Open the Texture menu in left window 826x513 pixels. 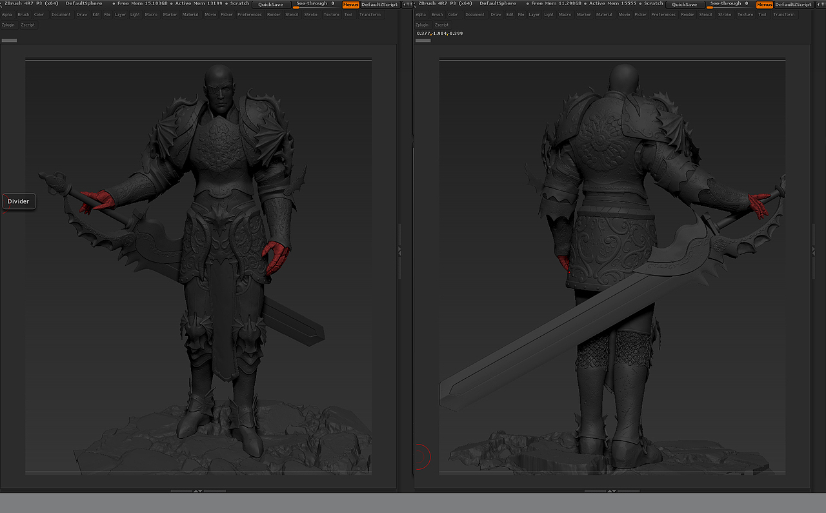click(x=332, y=14)
